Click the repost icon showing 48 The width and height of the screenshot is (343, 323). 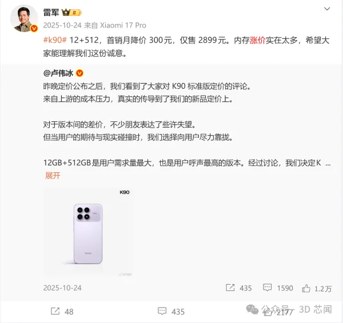pos(55,311)
